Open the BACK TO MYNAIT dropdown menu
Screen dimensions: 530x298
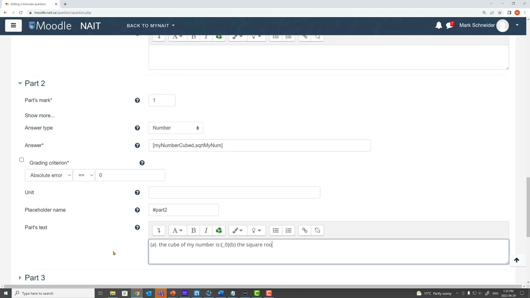coord(150,25)
